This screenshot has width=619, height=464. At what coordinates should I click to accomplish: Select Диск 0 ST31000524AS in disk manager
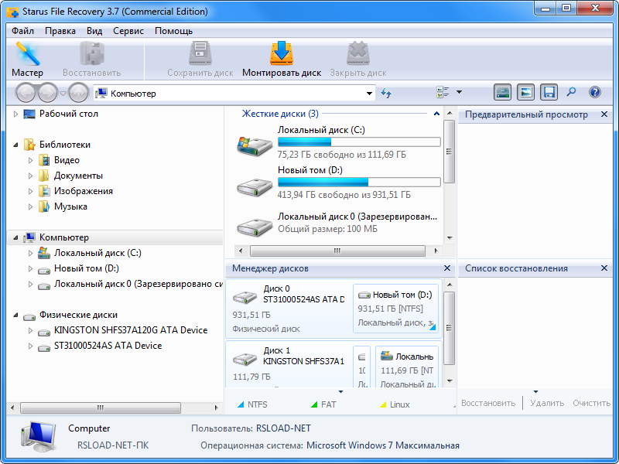point(288,309)
